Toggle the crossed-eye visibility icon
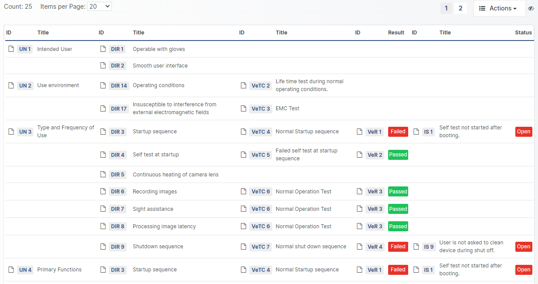Viewport: 538px width, 284px height. 531,8
